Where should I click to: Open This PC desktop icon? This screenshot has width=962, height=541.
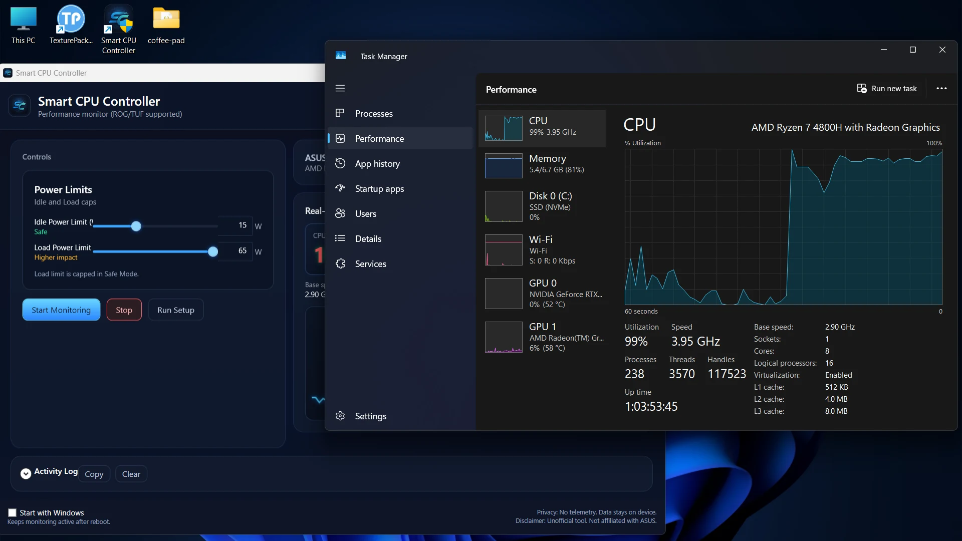[x=23, y=26]
